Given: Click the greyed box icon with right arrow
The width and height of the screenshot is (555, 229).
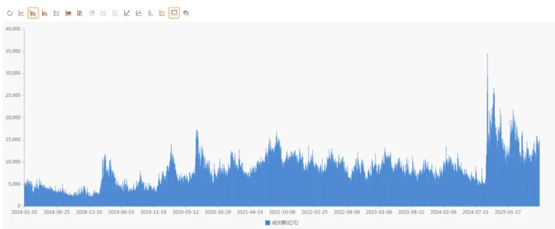Looking at the screenshot, I should [x=103, y=13].
